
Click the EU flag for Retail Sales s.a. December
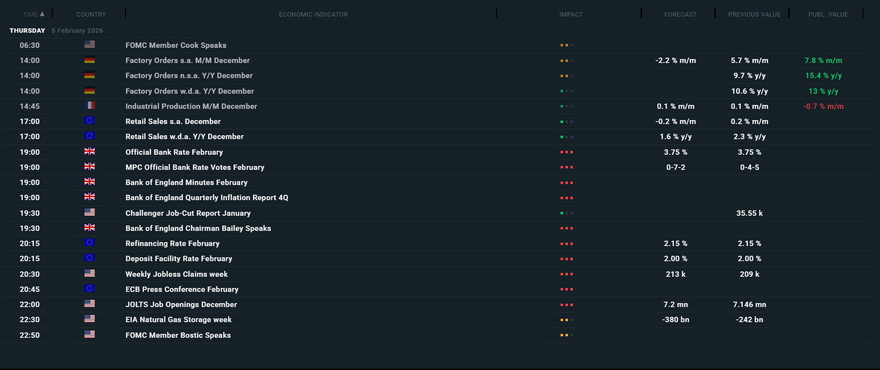tap(89, 121)
